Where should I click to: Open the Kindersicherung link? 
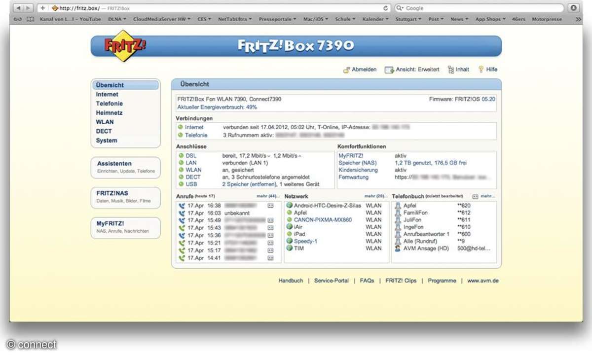click(x=358, y=170)
